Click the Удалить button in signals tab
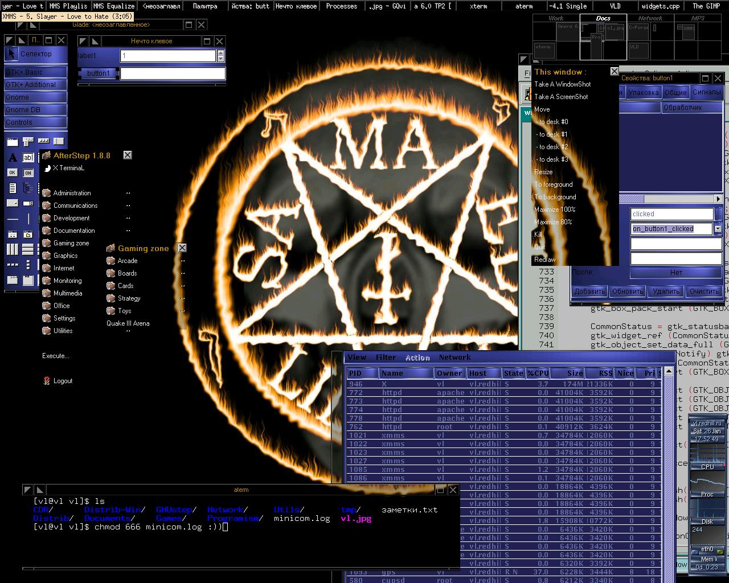This screenshot has height=583, width=729. point(666,291)
